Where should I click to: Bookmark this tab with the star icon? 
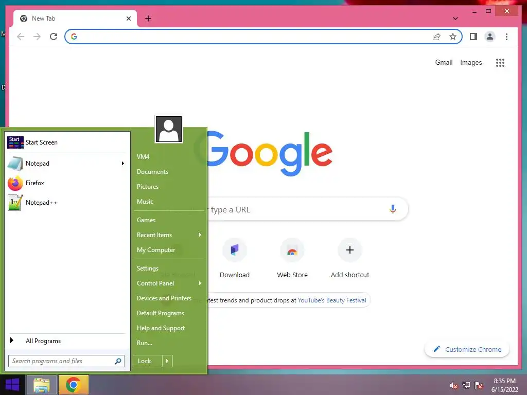pos(453,37)
